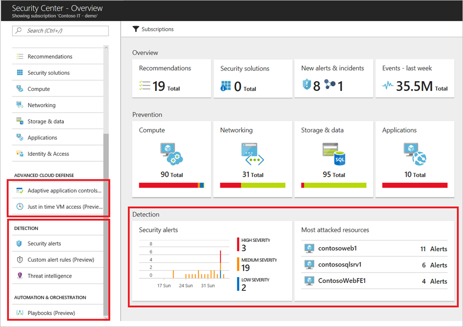The width and height of the screenshot is (463, 327).
Task: Click the Security solutions grid icon in sidebar
Action: tap(20, 73)
